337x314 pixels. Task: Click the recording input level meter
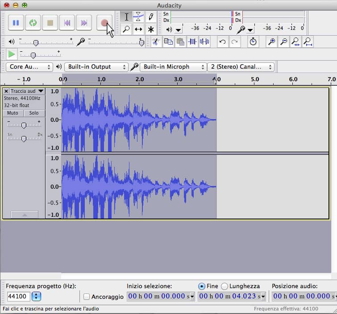point(273,17)
